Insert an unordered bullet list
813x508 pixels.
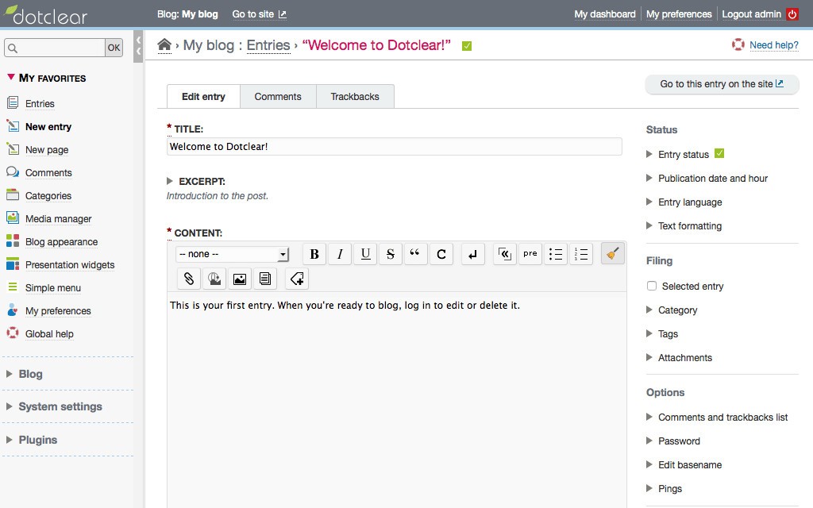tap(556, 254)
